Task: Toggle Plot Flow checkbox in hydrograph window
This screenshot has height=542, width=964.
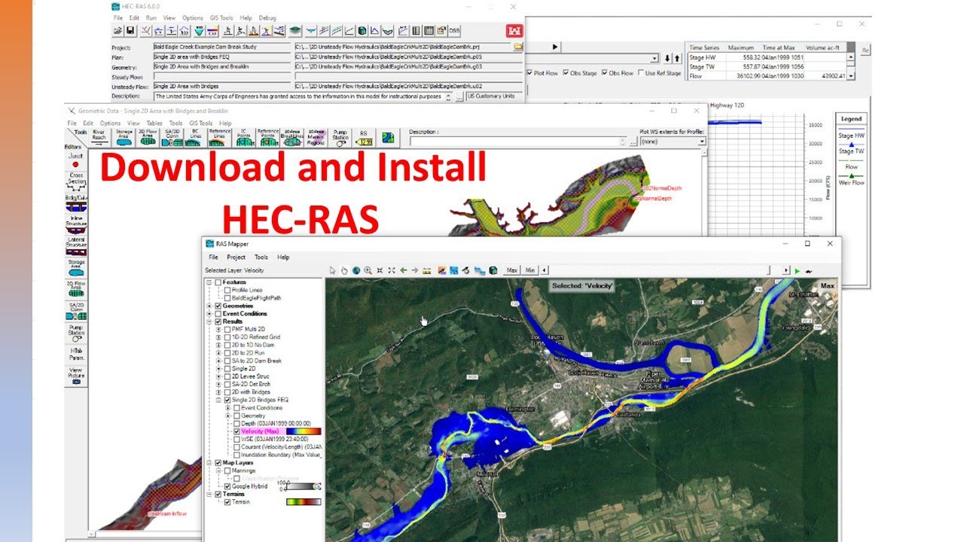Action: tap(530, 73)
